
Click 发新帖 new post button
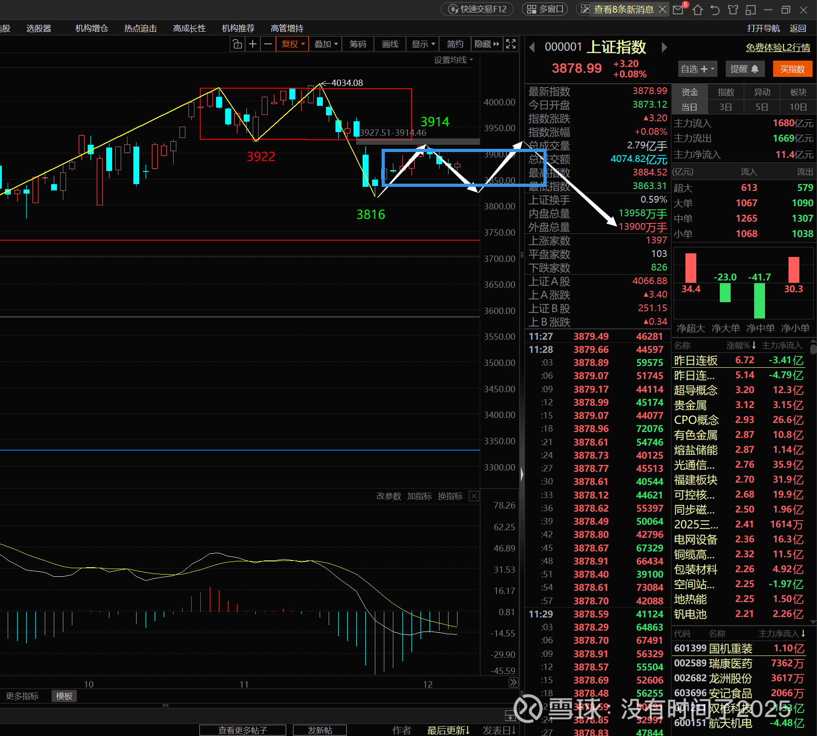[x=320, y=730]
